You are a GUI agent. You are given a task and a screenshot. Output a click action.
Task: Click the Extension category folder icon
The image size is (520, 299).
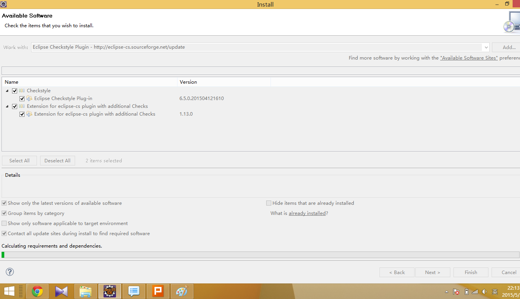pos(22,106)
